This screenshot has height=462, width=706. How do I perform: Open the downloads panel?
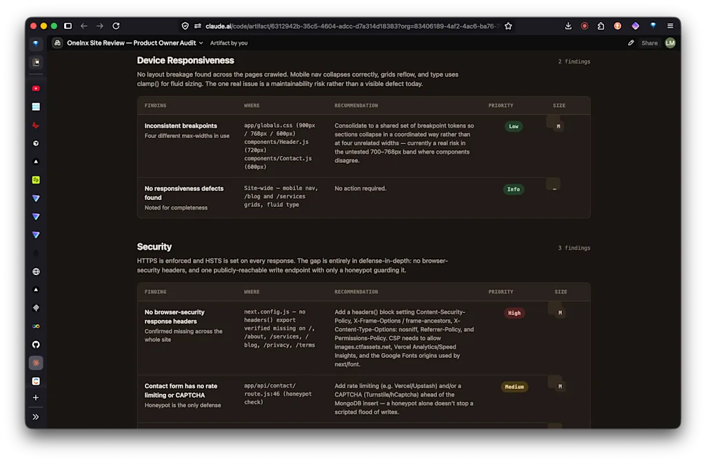[x=568, y=26]
